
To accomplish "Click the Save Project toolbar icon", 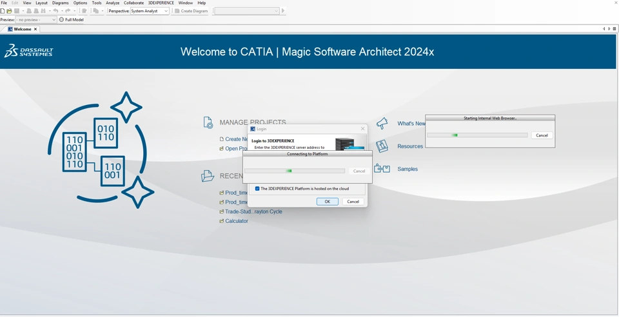I will tap(17, 11).
